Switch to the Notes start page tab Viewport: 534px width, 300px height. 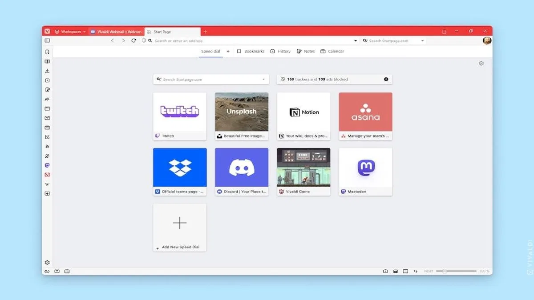click(x=306, y=52)
